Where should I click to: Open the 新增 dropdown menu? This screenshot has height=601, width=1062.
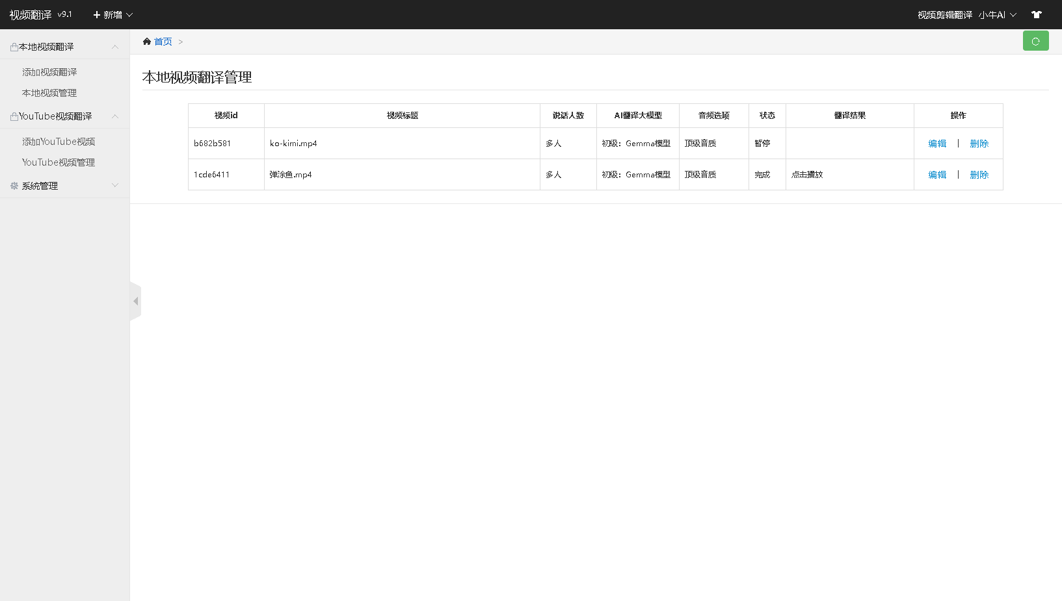[113, 14]
